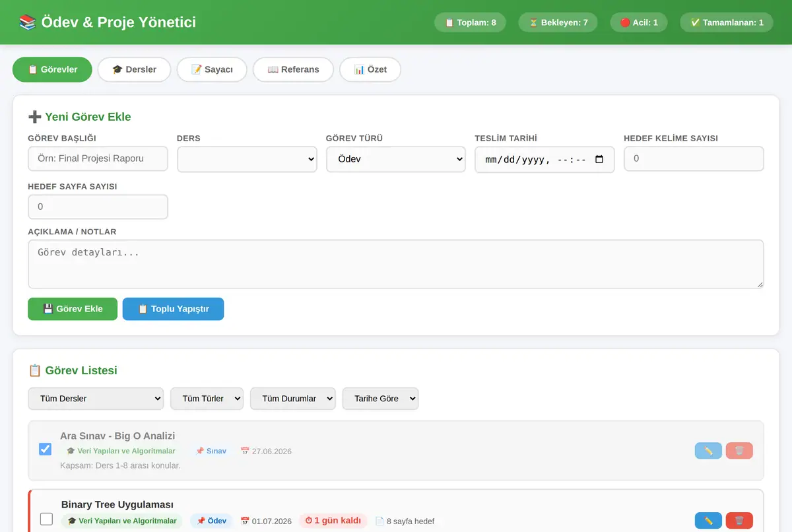Edit the Ara Sınav - Big O Analizi task
Screen dimensions: 792x532
pos(708,451)
